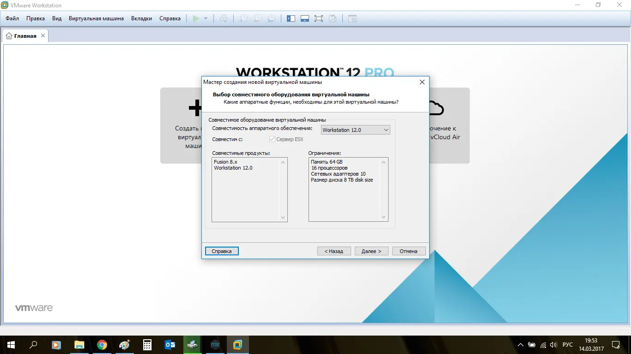Viewport: 631px width, 354px height.
Task: Toggle the library sidebar panel icon
Action: pyautogui.click(x=291, y=18)
